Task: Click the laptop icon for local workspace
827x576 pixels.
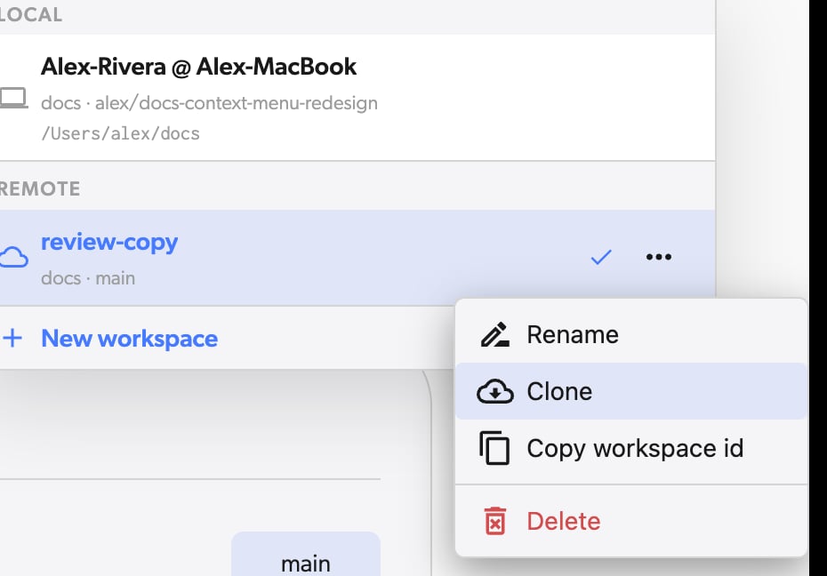Action: coord(12,98)
